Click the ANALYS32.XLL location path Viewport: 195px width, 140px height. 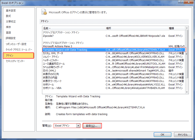point(135,85)
